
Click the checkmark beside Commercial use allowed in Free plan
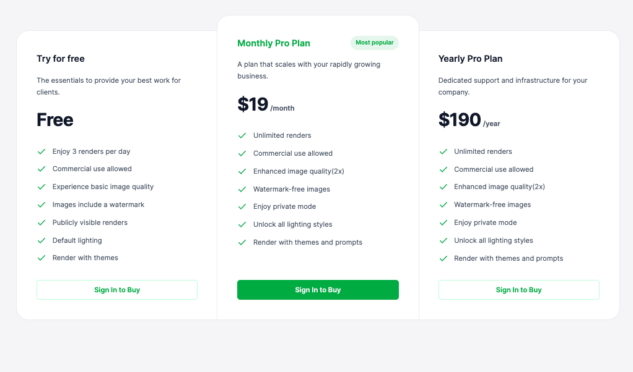coord(41,169)
